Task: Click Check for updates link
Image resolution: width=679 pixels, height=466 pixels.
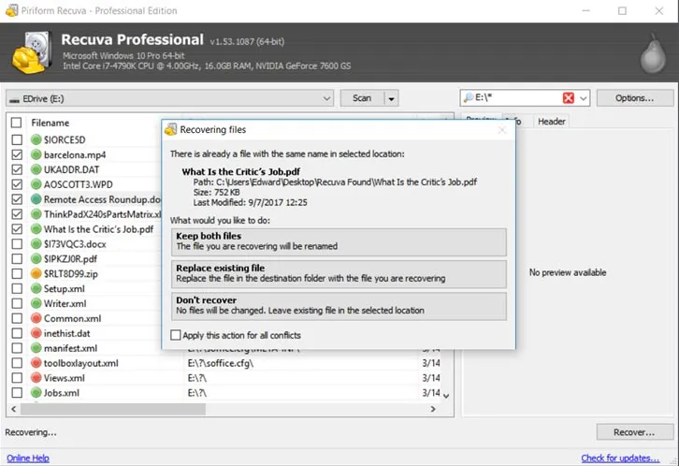Action: [x=620, y=459]
